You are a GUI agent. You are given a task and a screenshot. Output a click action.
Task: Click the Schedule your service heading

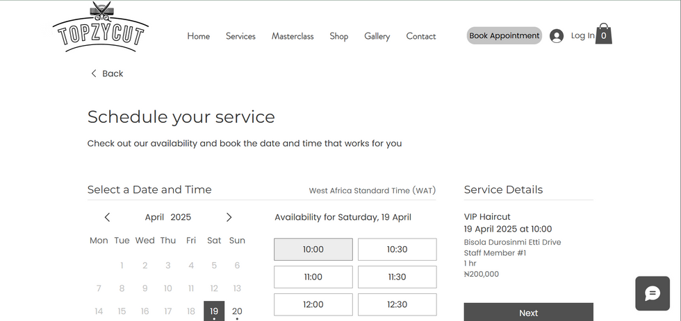181,117
